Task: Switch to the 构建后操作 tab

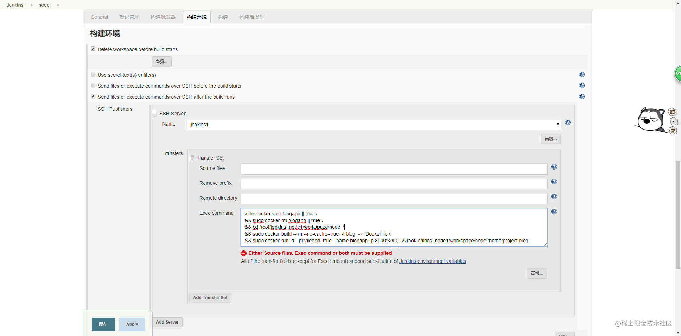Action: click(x=252, y=17)
